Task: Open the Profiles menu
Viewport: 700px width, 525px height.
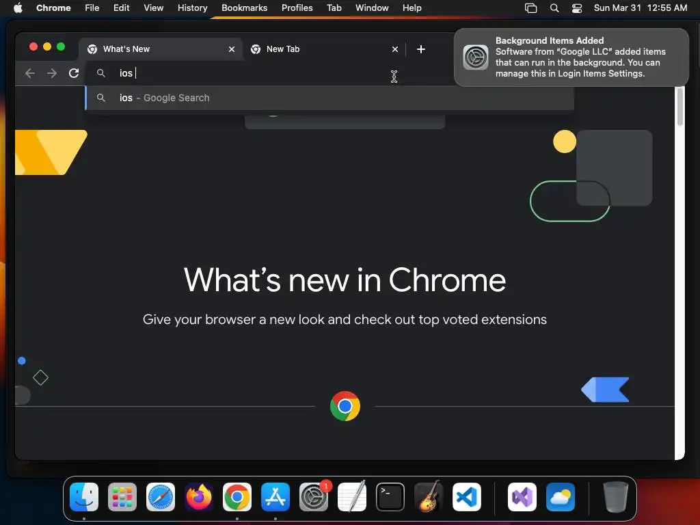Action: point(297,8)
